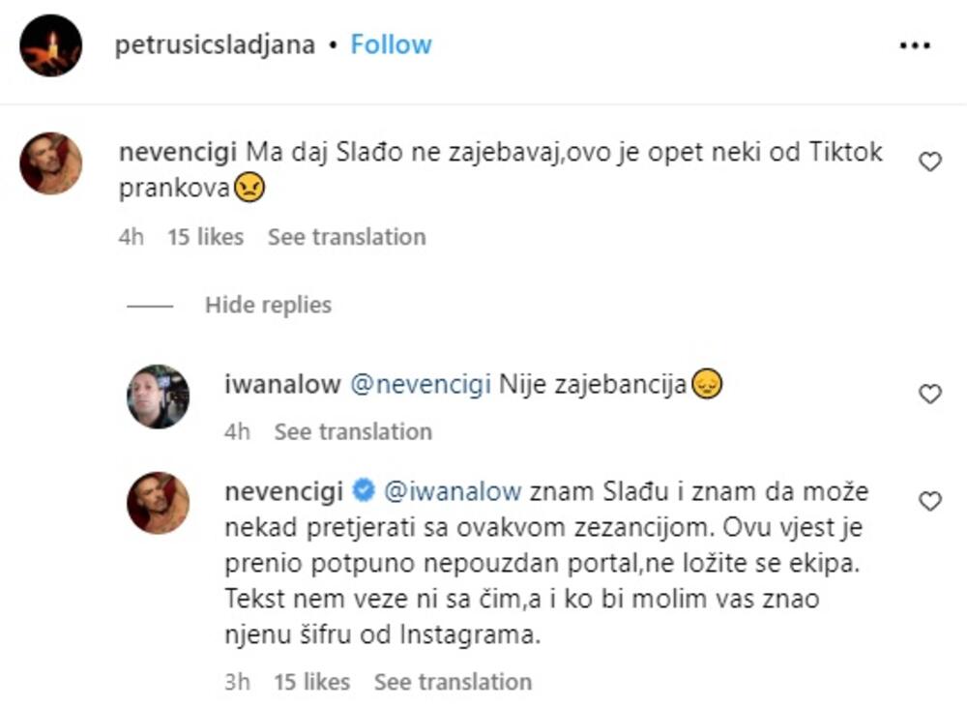Screen dimensions: 967x706
Task: Click iwanalow's profile avatar
Action: [x=159, y=397]
